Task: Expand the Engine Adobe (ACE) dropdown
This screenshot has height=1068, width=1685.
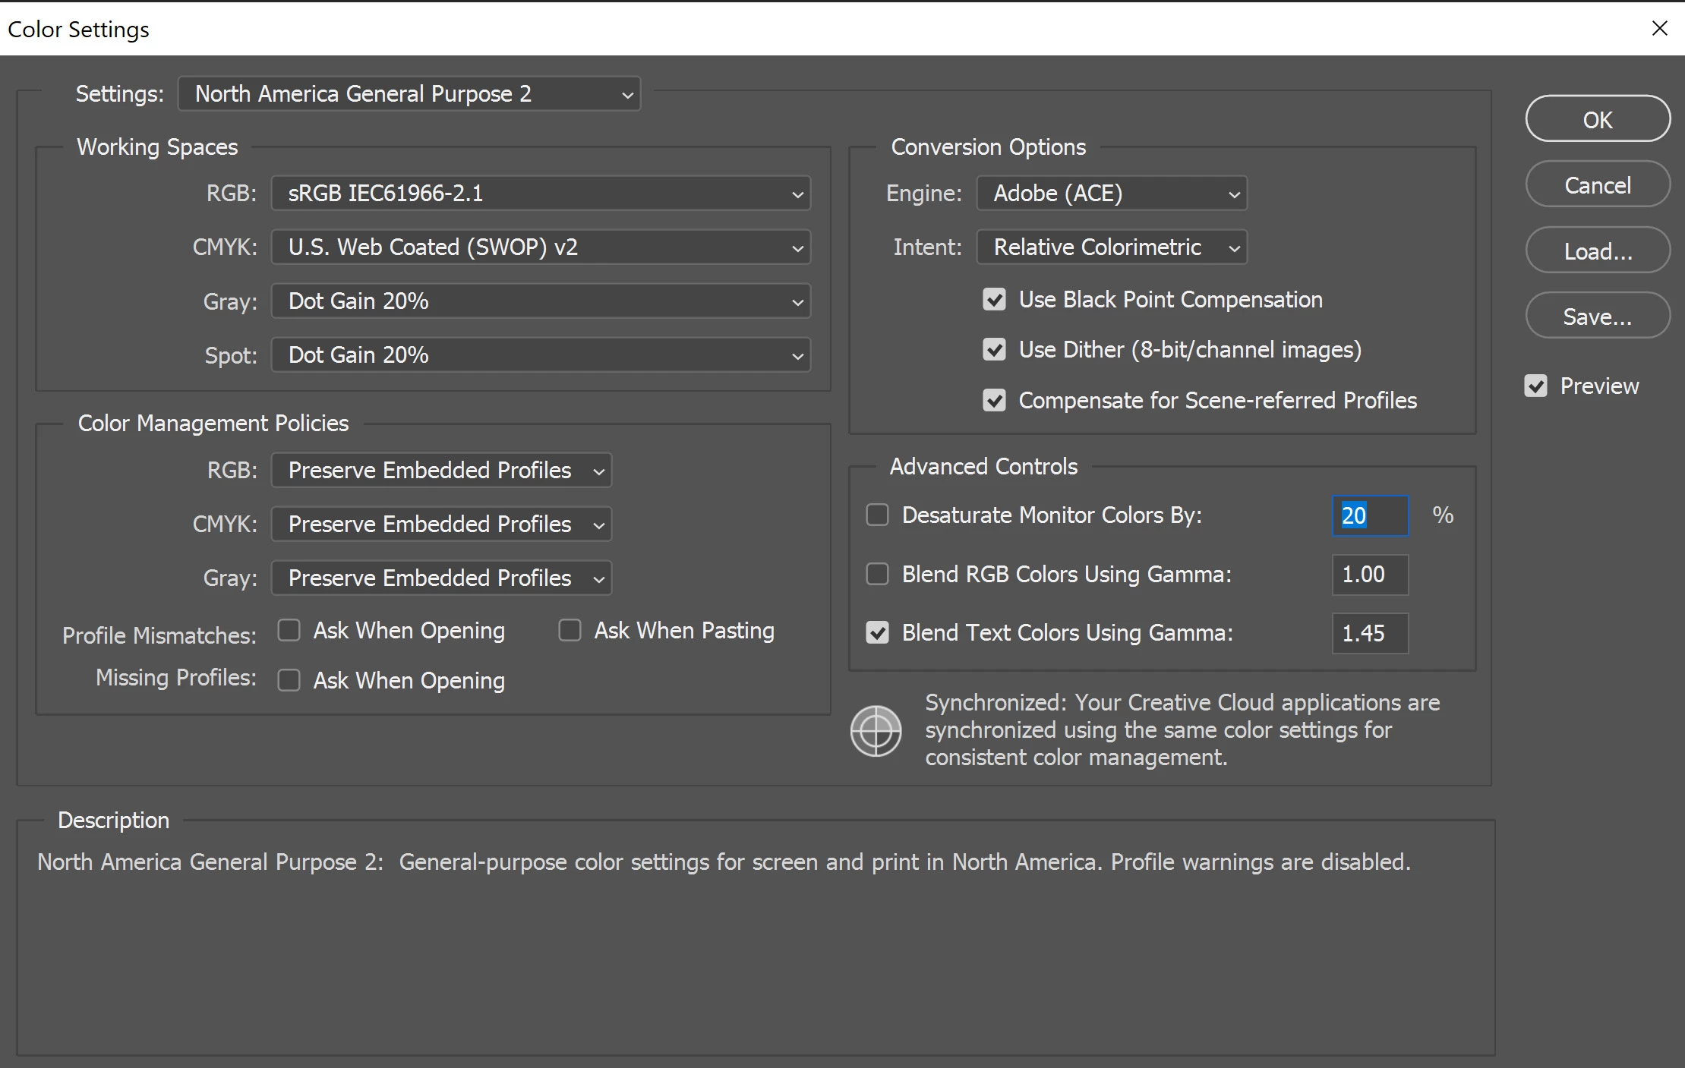Action: [x=1111, y=193]
